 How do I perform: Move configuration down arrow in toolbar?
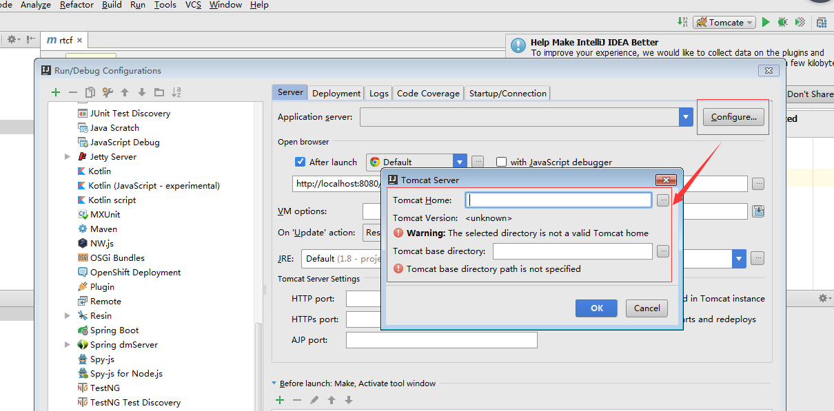[x=142, y=92]
